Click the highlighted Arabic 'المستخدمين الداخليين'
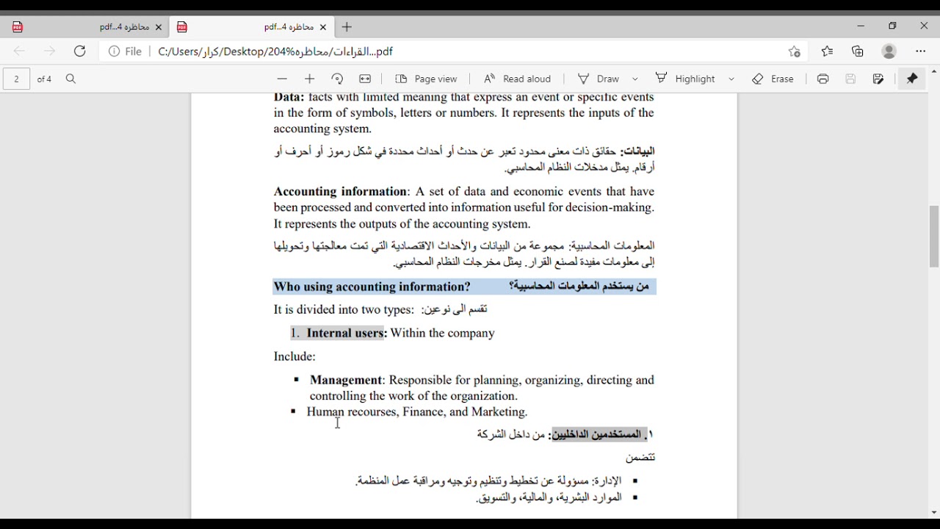 click(x=596, y=434)
